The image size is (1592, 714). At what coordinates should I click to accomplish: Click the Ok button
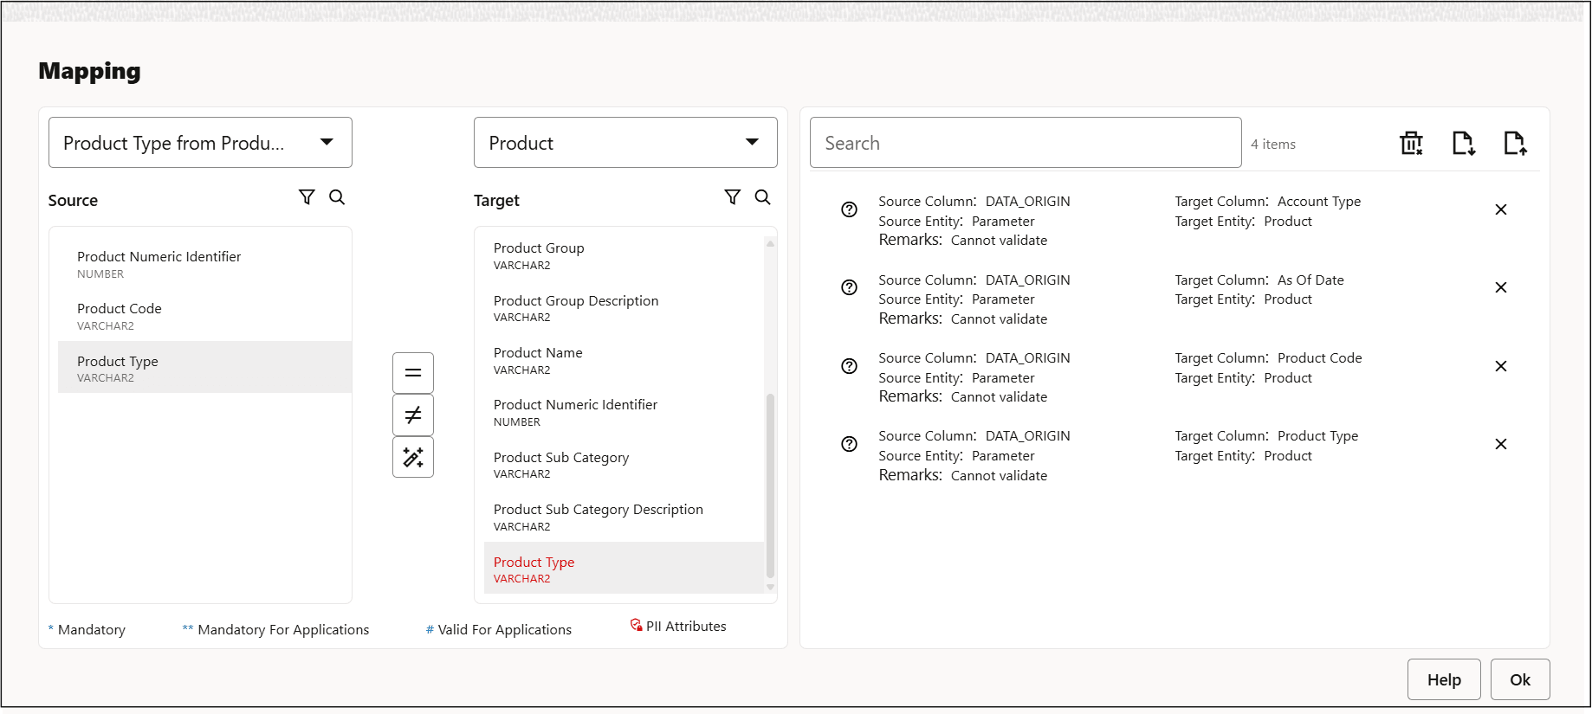point(1519,679)
